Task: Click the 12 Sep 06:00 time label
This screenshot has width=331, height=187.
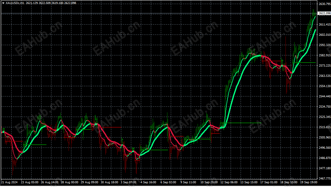Action: coord(229,182)
